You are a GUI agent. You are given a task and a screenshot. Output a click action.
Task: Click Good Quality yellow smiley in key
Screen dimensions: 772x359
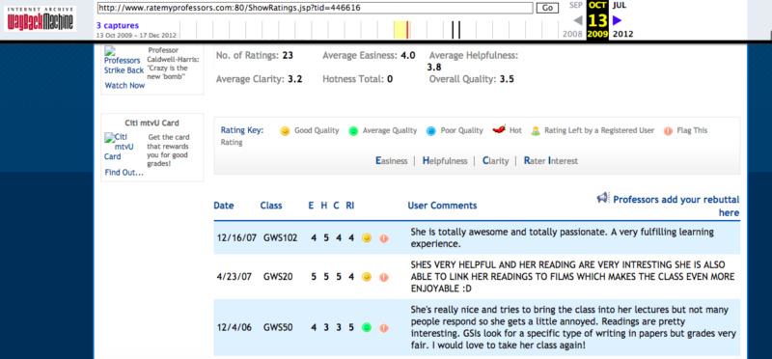tap(285, 131)
